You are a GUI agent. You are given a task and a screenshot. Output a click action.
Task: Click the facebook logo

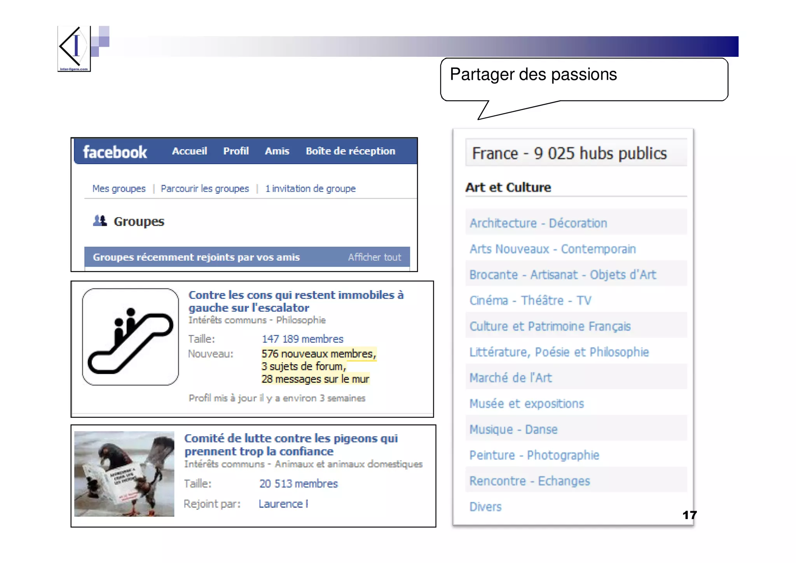[x=115, y=152]
